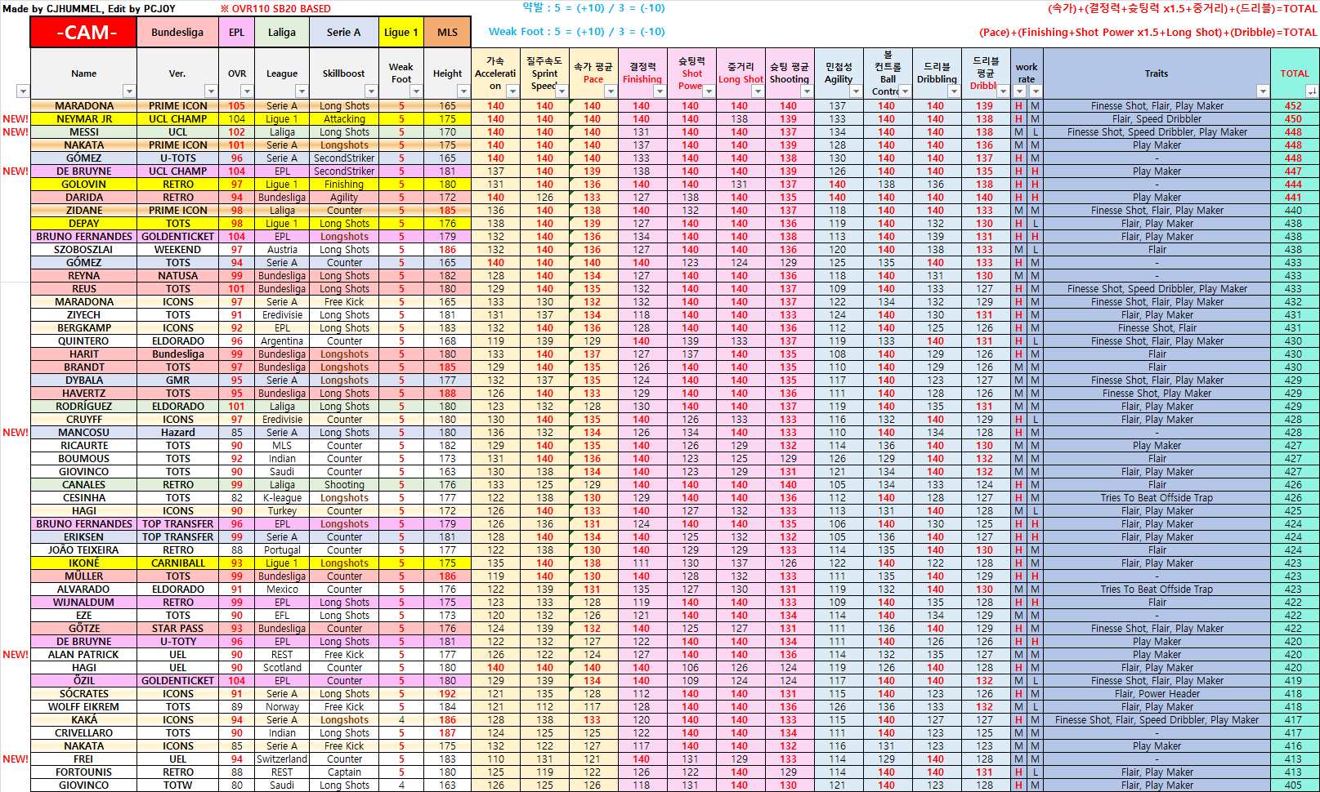
Task: Select the OVR110 SB20 BASED note
Action: pyautogui.click(x=275, y=9)
